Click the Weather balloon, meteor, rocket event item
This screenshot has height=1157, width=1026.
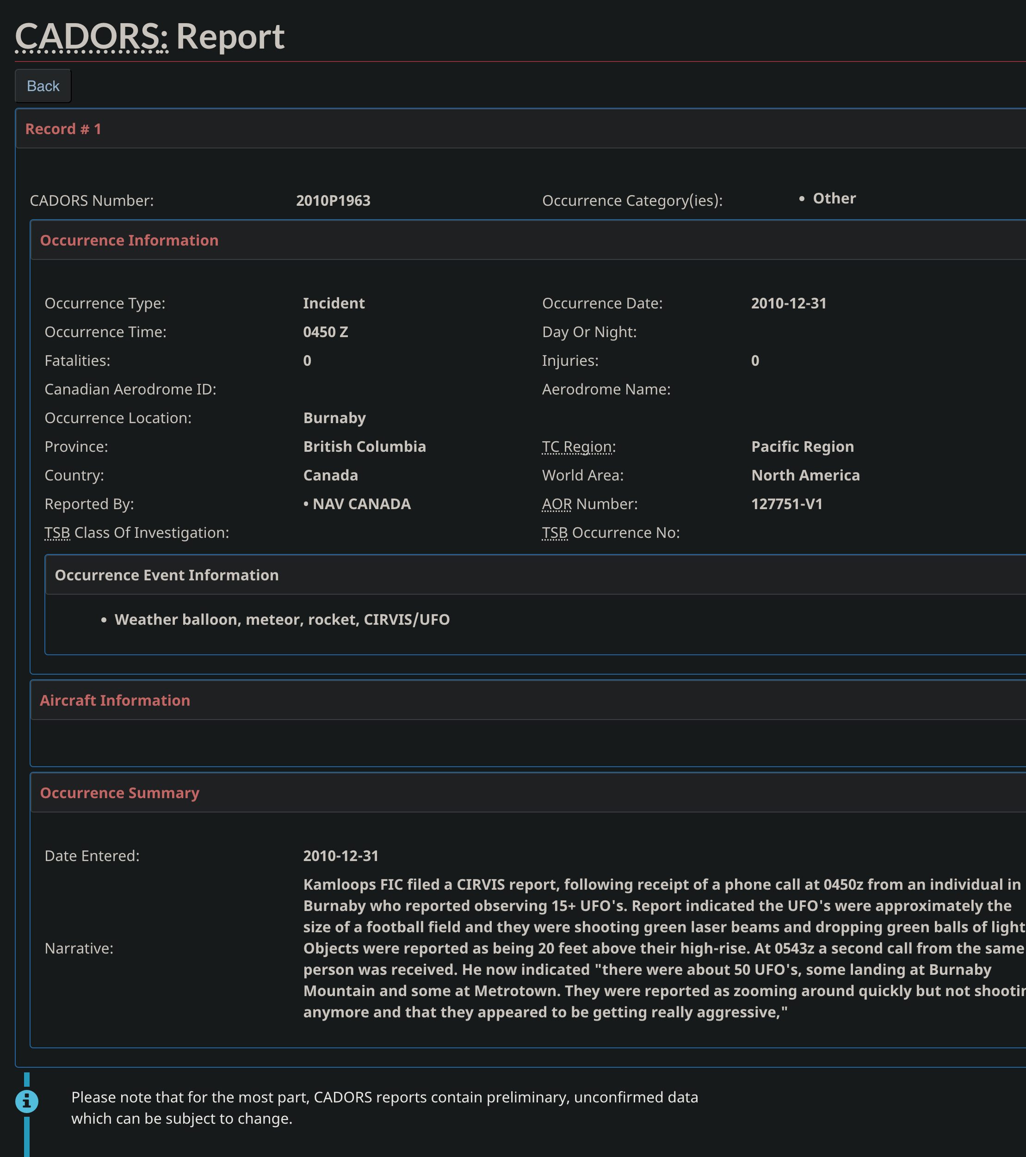(x=282, y=619)
